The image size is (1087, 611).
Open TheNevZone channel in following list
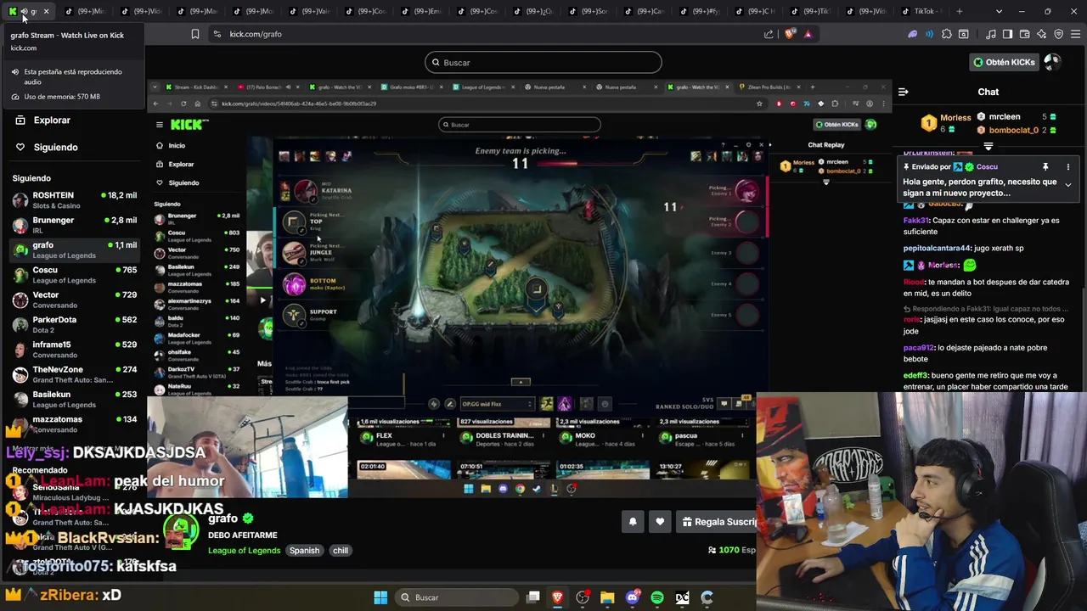click(74, 374)
